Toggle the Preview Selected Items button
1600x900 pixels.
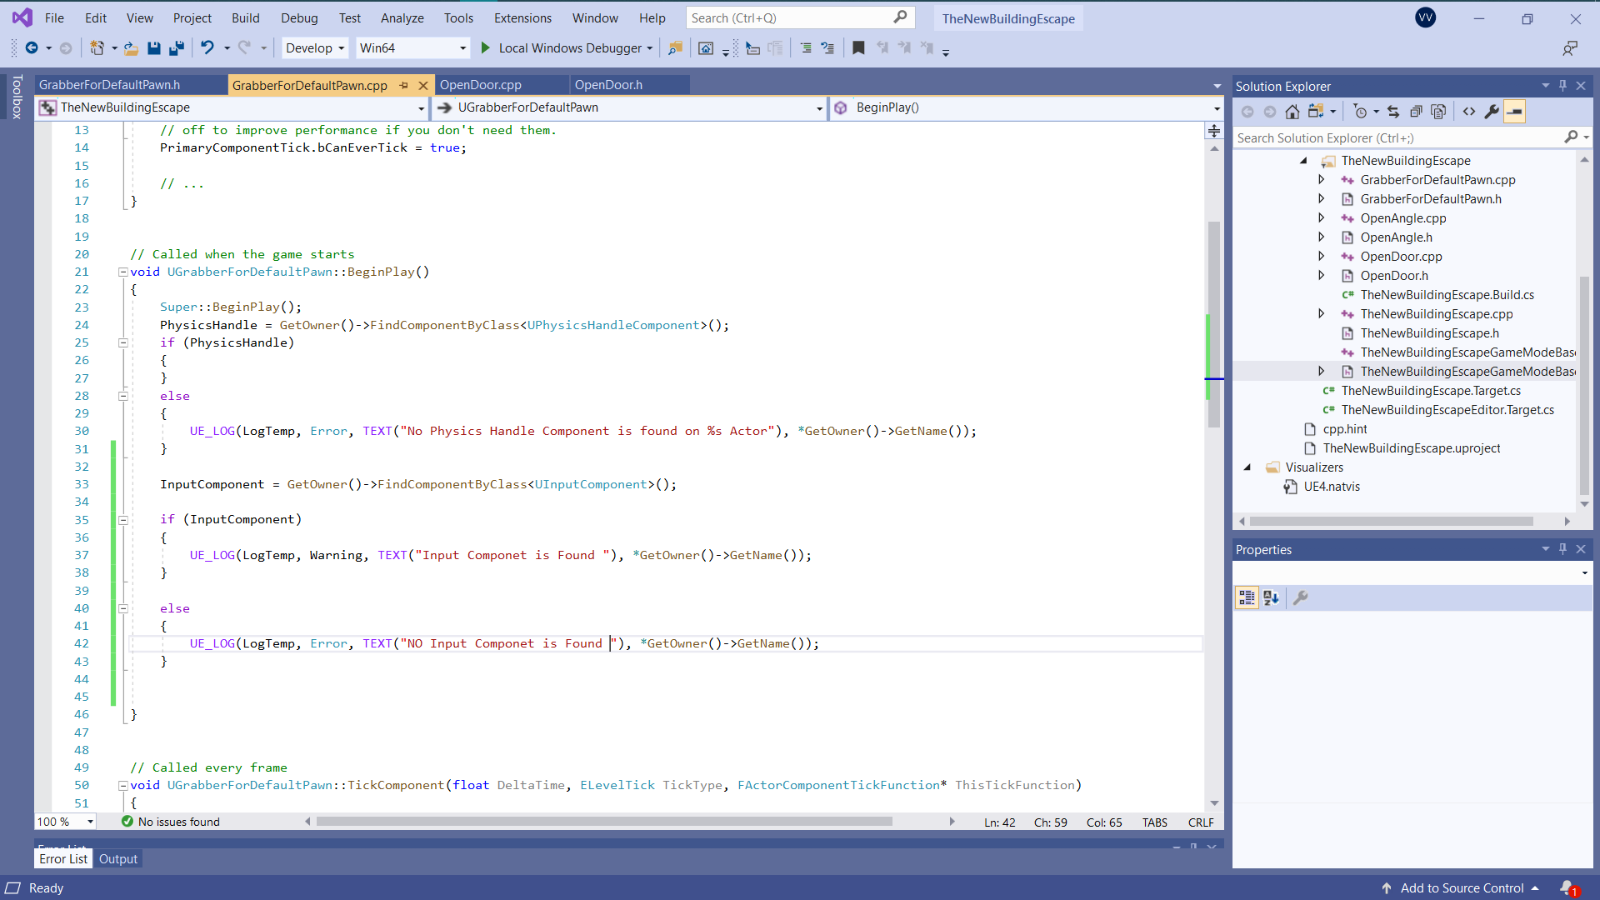click(1515, 112)
